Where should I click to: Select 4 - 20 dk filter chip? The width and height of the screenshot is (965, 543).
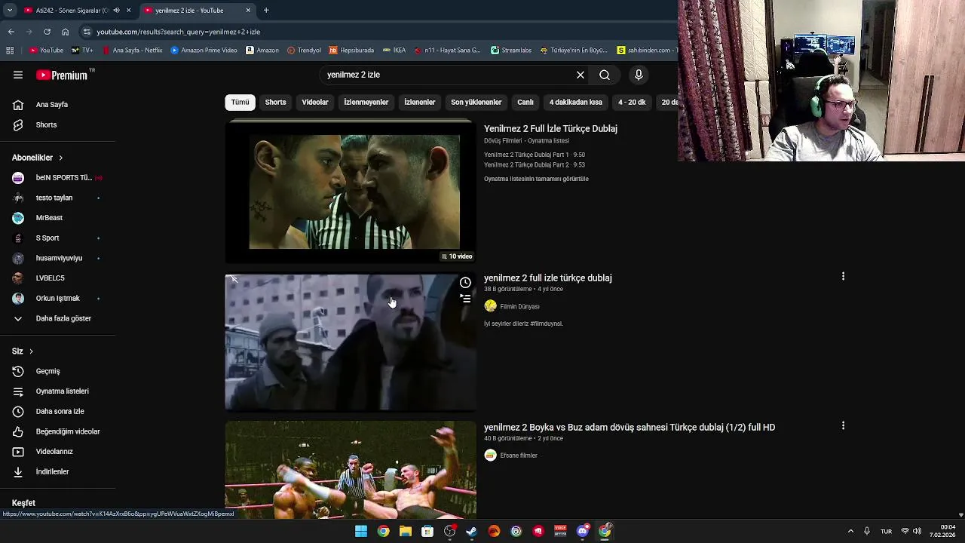click(632, 102)
